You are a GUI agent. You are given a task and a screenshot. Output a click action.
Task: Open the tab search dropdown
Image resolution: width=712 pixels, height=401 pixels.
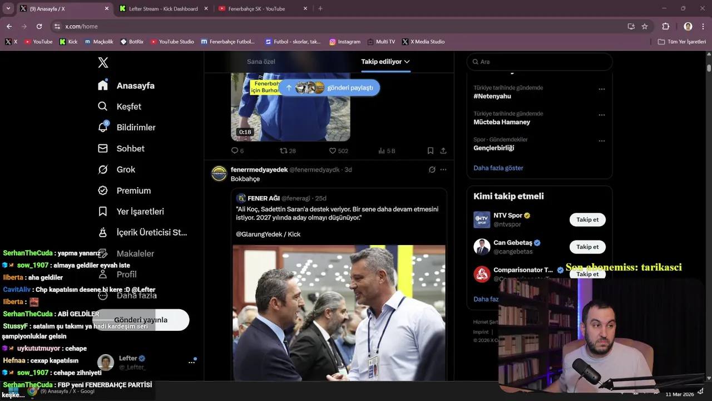click(8, 9)
